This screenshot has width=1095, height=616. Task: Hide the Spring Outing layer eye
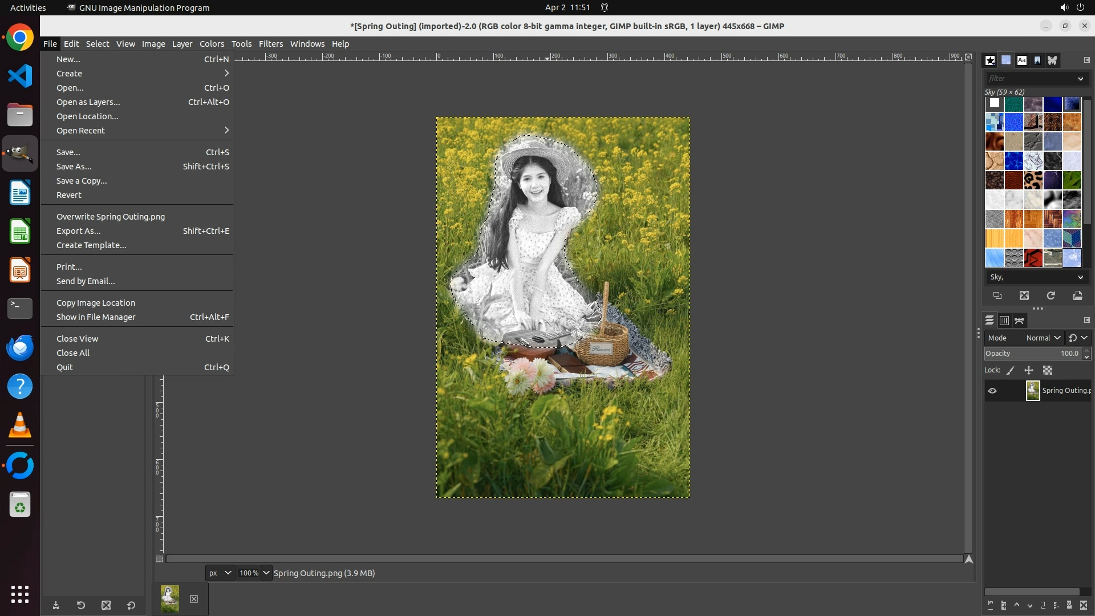click(x=992, y=391)
